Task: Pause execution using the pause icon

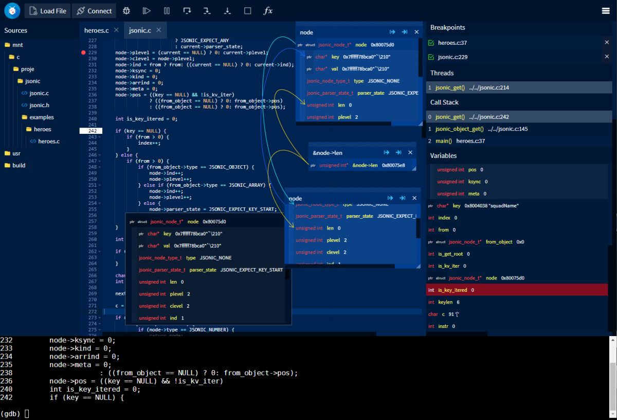Action: (x=167, y=10)
